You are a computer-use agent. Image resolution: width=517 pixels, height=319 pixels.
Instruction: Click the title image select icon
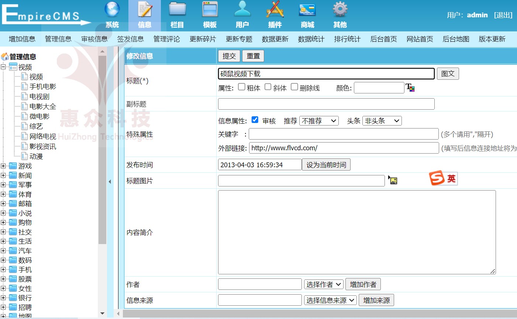(393, 180)
